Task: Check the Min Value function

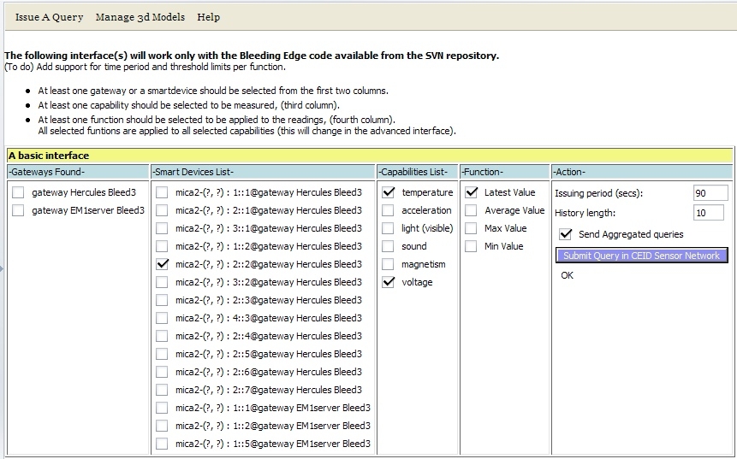Action: pos(471,246)
